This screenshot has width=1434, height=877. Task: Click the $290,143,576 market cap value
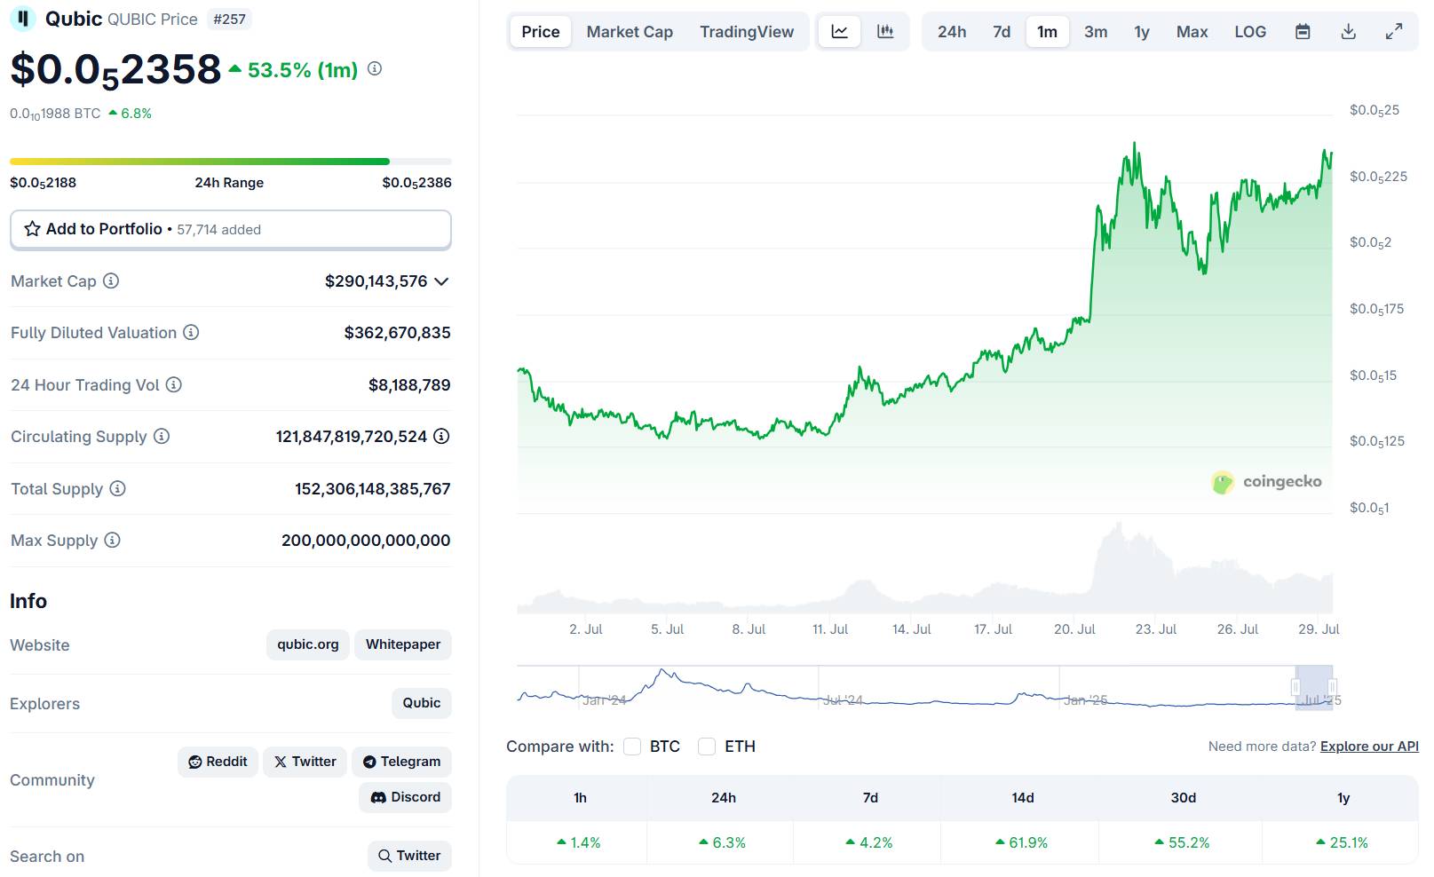(376, 281)
